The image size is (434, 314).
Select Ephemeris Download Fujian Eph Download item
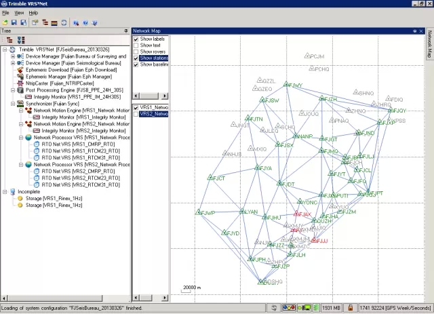pos(71,70)
